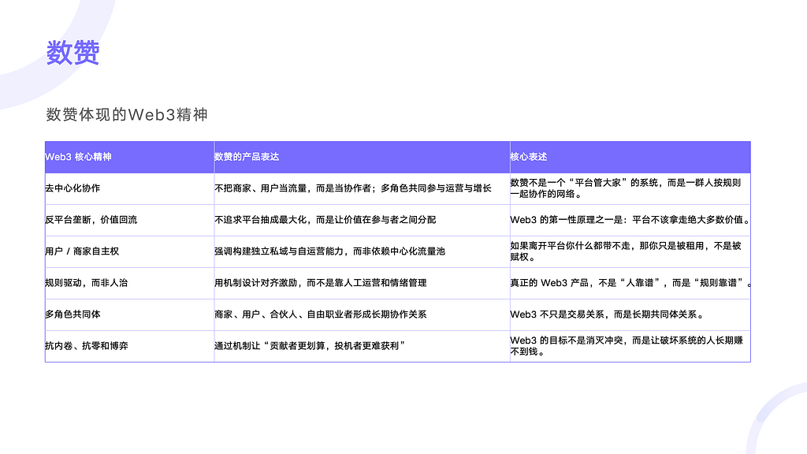Click the "反平台垄断，价值回流" cell
Screen dimensions: 807x454
pos(91,220)
